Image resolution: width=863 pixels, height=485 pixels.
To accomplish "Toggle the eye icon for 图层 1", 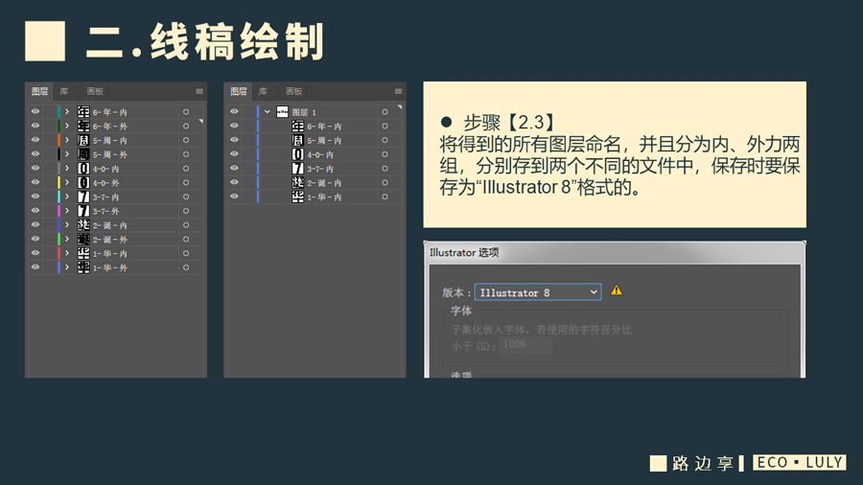I will coord(235,111).
